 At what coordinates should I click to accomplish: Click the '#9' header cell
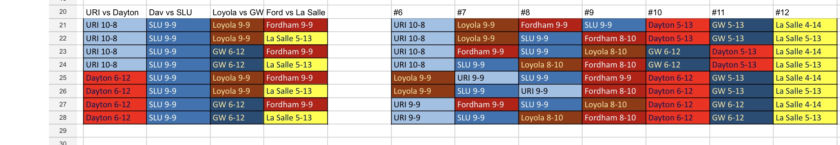coord(614,12)
